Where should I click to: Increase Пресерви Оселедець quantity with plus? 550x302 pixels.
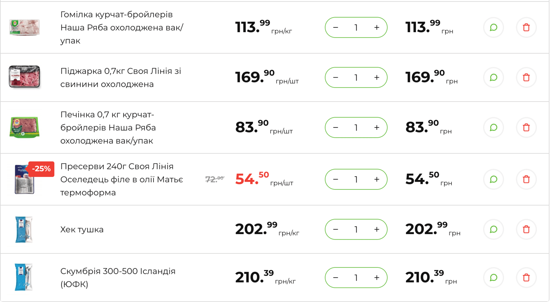(x=376, y=179)
